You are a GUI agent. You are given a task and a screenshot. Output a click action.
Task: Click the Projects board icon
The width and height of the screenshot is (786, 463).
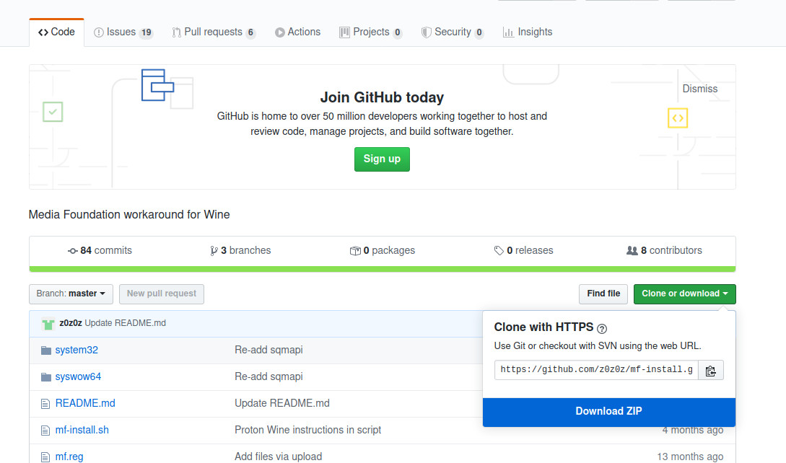[x=344, y=32]
